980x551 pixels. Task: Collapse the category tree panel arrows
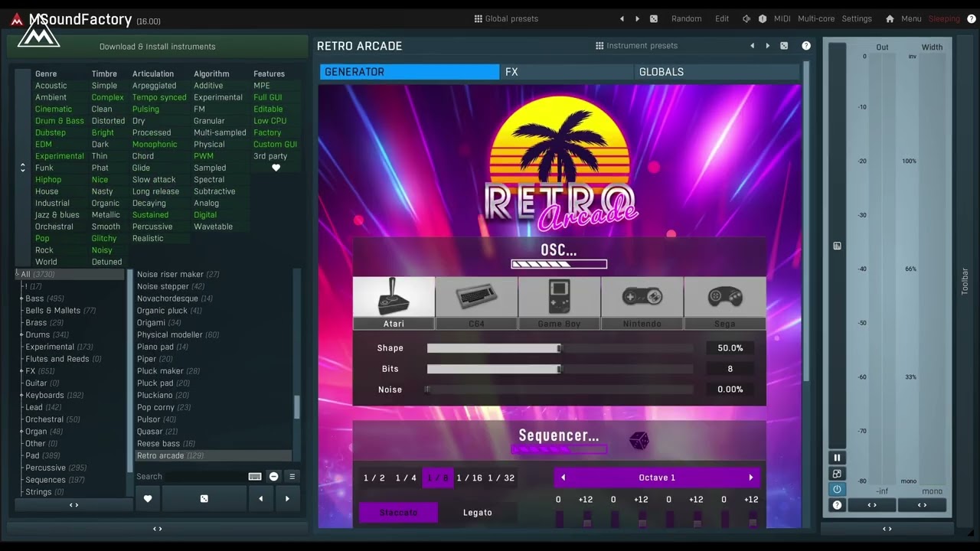click(74, 505)
